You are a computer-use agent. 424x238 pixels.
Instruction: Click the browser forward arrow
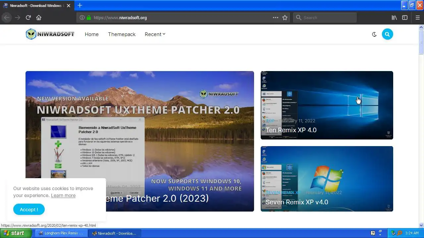pyautogui.click(x=17, y=18)
